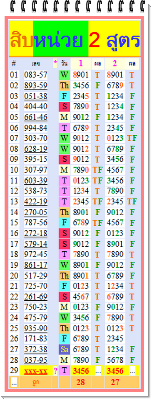
Task: Click the number 171-83
Action: [x=36, y=339]
